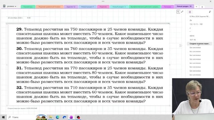Switch to 'Новый раздел 3' section tab
The width and height of the screenshot is (214, 120).
(x=119, y=7)
